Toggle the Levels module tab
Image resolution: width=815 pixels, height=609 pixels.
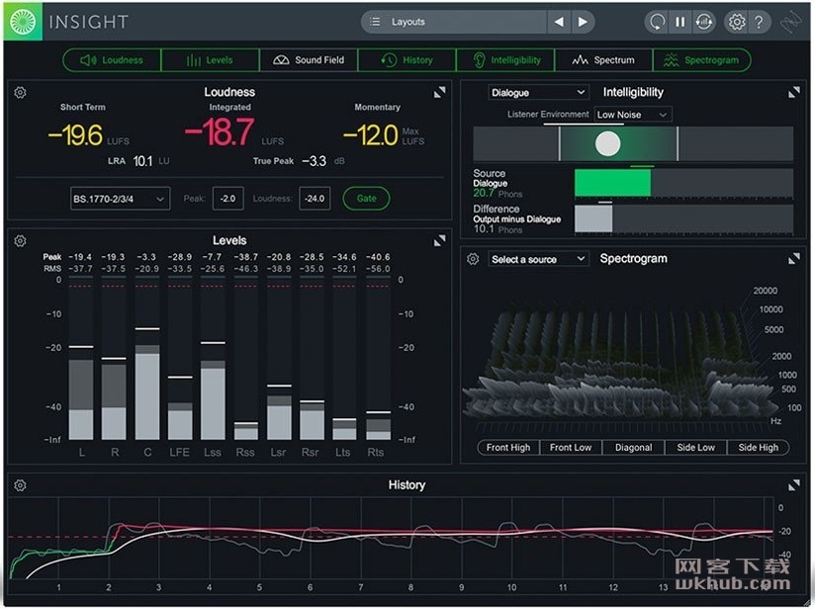point(210,60)
